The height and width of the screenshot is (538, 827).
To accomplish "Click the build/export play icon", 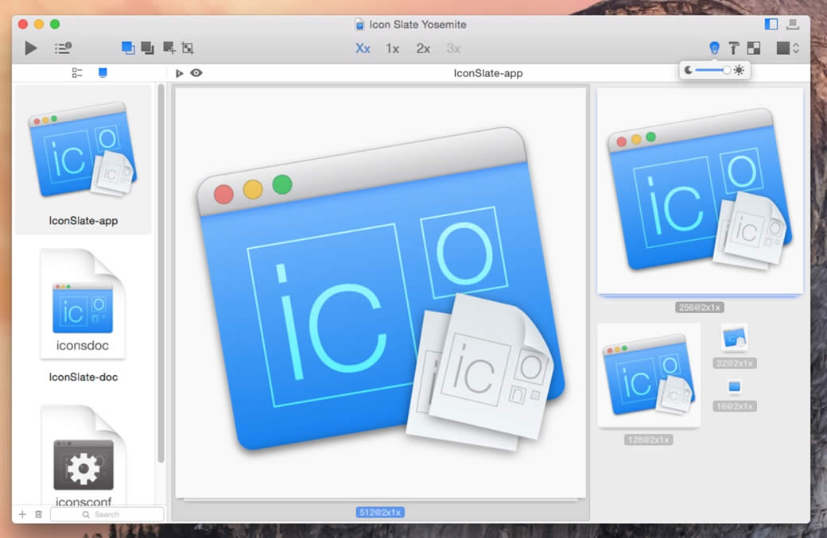I will click(30, 48).
